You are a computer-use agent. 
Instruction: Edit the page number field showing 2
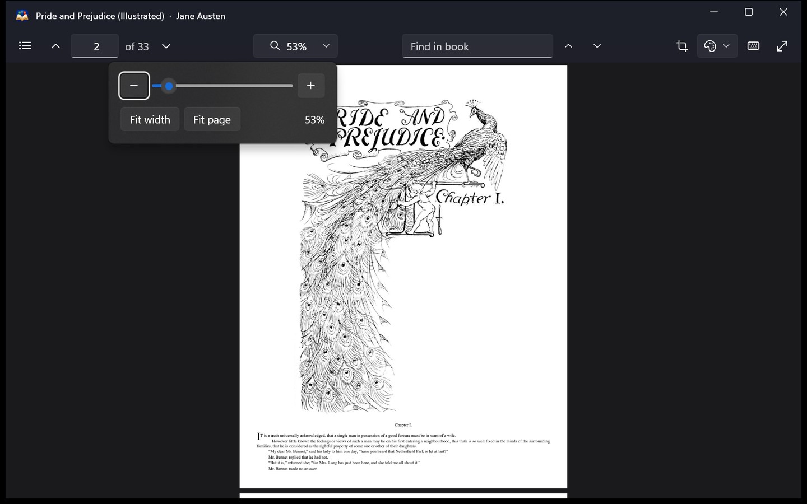click(95, 46)
